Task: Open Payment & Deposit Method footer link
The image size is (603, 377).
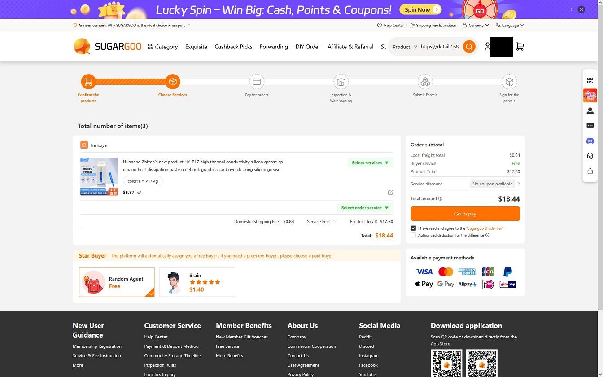Action: pos(171,346)
